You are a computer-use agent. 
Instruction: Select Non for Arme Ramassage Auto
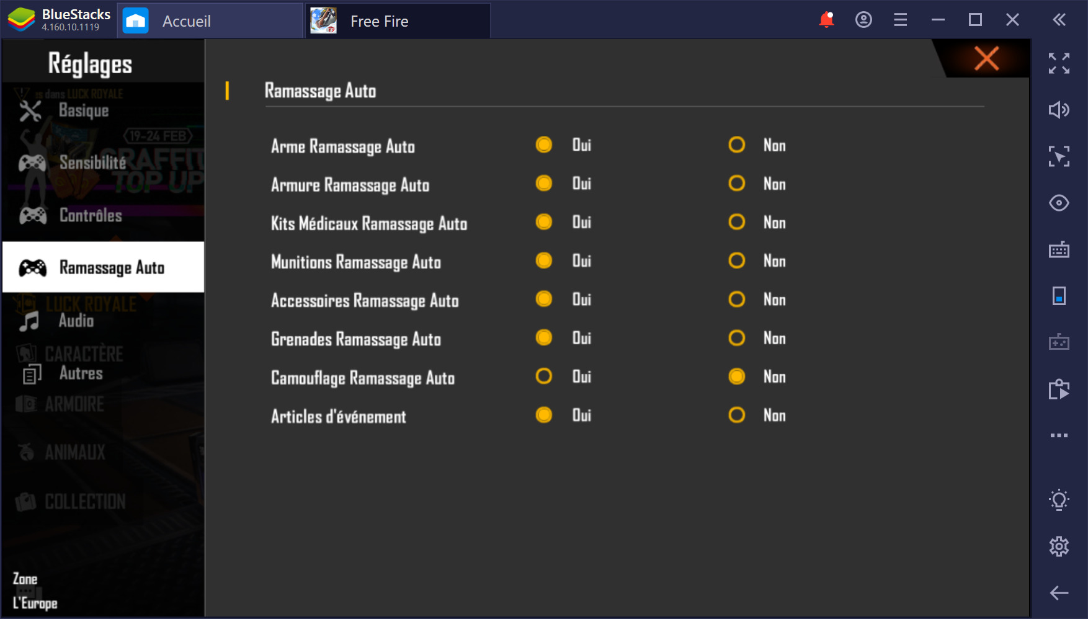(737, 145)
